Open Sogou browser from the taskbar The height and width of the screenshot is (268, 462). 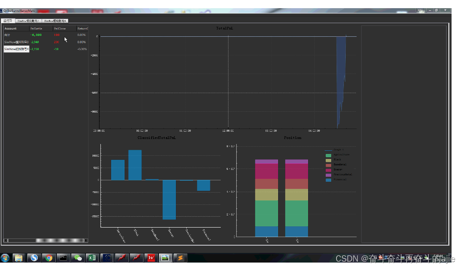click(34, 258)
